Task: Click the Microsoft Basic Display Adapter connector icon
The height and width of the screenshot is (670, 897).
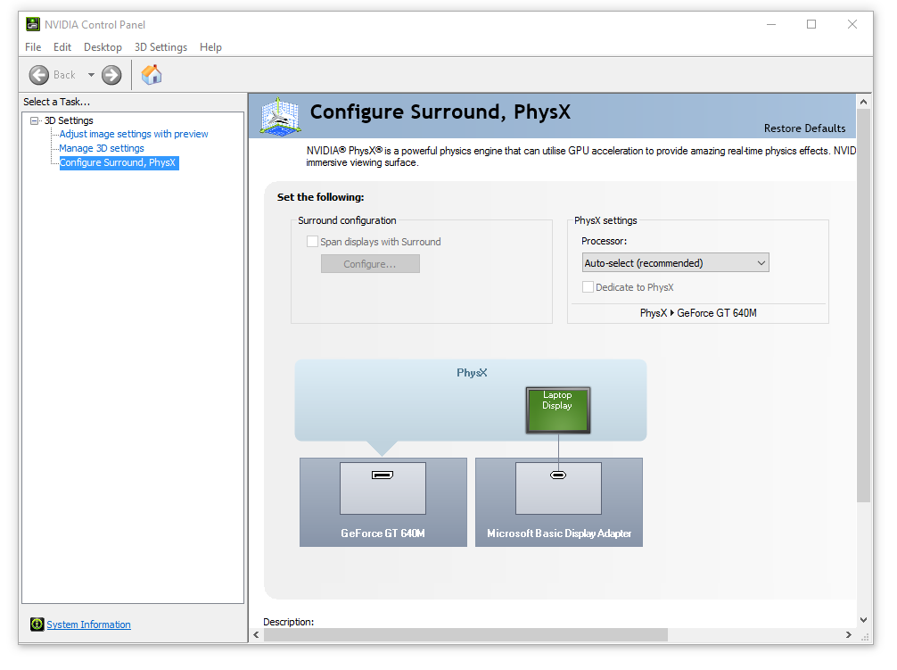Action: tap(558, 475)
